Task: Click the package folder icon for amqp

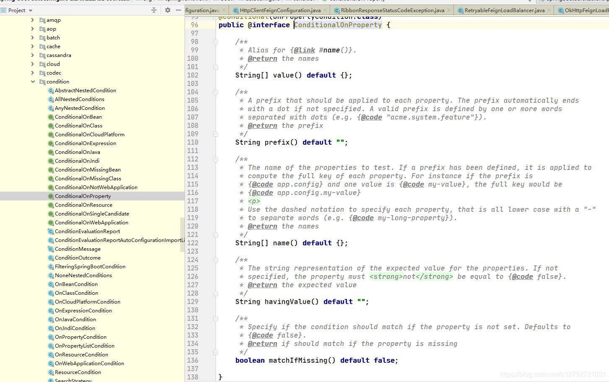Action: pyautogui.click(x=42, y=20)
